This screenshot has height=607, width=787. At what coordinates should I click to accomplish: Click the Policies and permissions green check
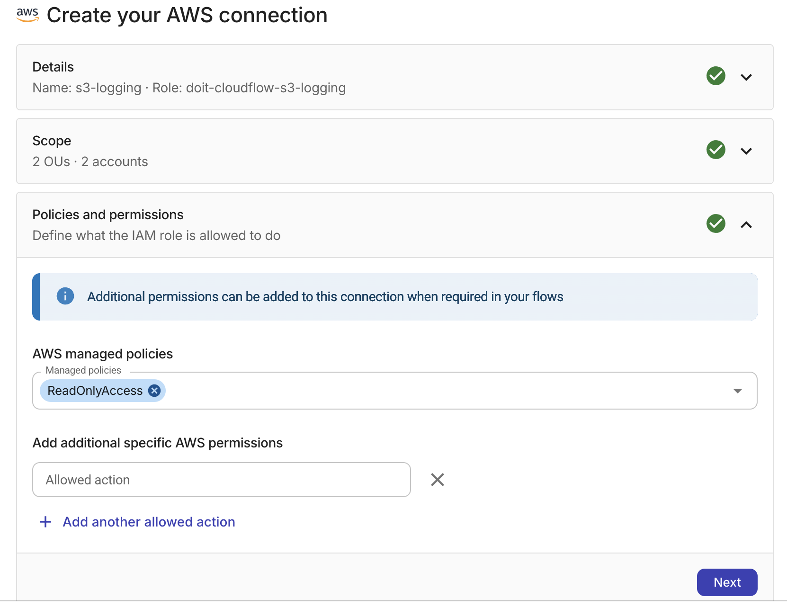click(715, 223)
